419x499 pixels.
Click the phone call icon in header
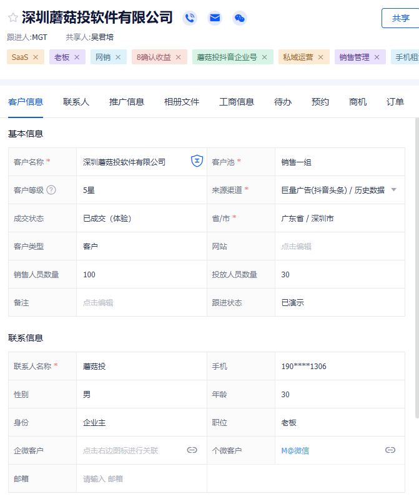pyautogui.click(x=190, y=18)
